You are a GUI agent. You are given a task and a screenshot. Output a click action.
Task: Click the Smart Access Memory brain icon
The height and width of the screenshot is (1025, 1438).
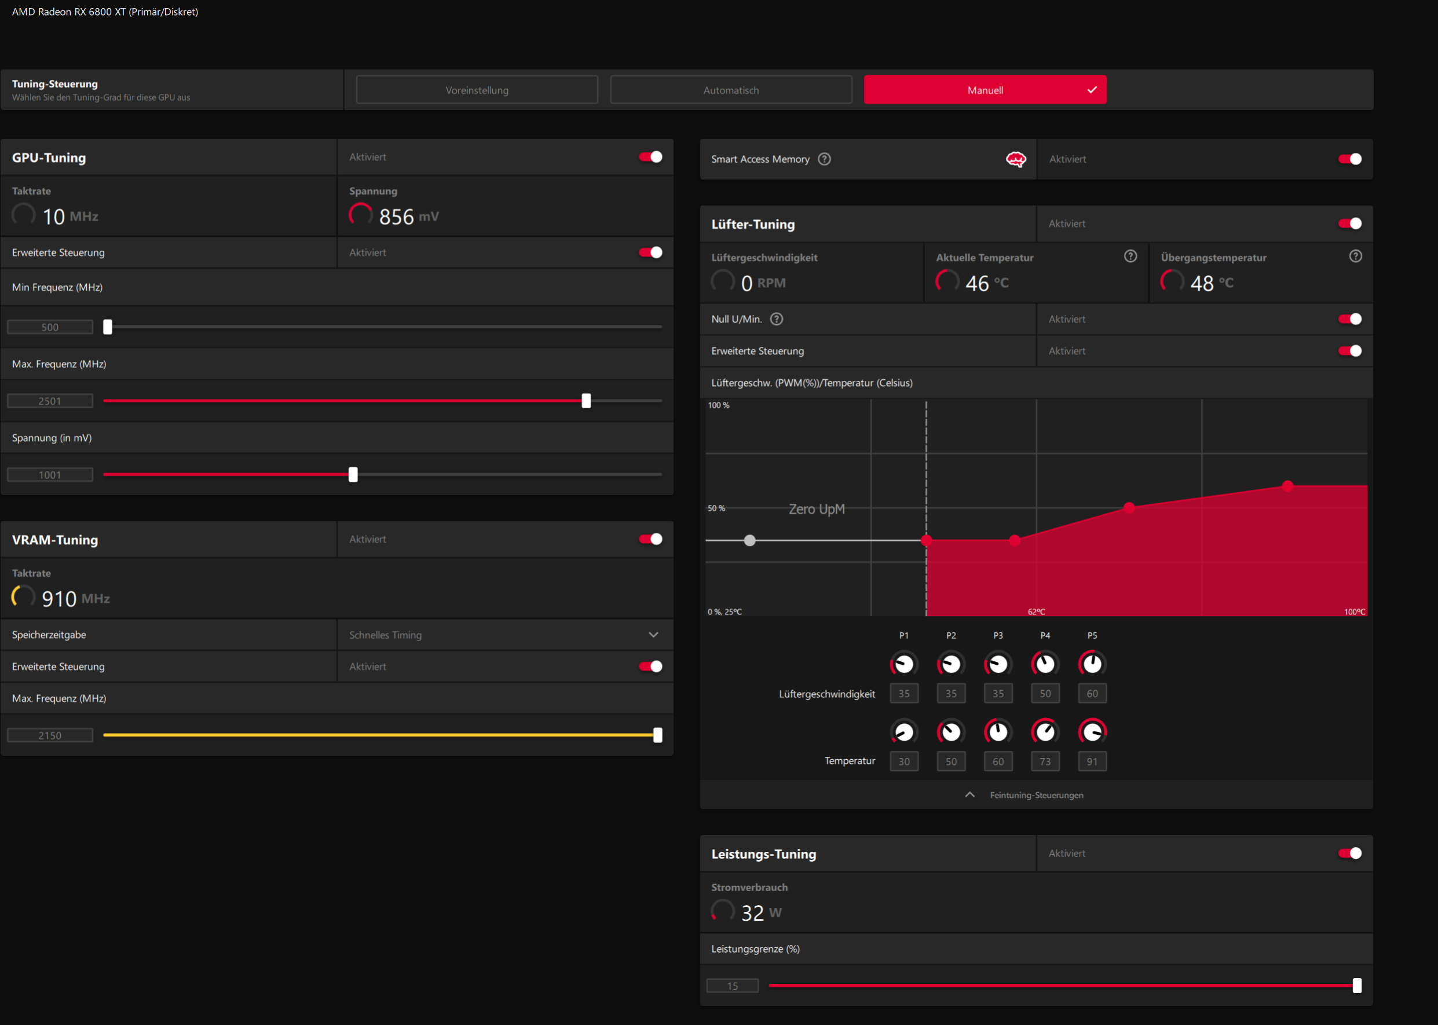[x=1015, y=159]
